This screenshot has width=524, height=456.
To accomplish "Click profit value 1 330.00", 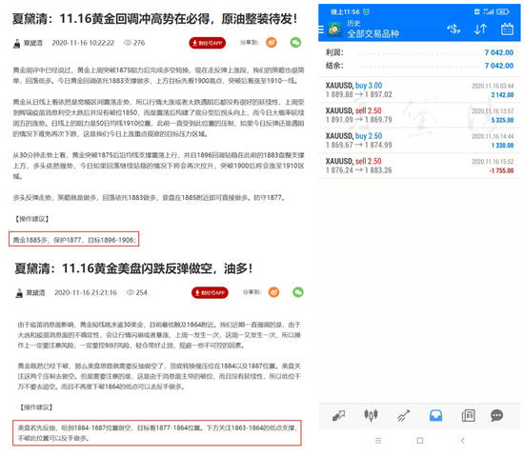I will pos(502,146).
